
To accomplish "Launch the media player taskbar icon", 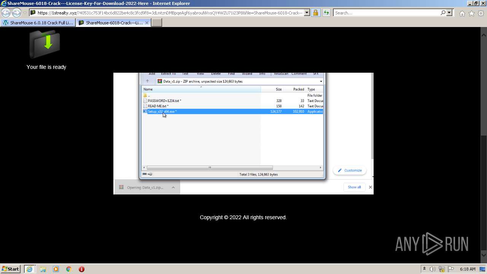I will click(x=56, y=269).
